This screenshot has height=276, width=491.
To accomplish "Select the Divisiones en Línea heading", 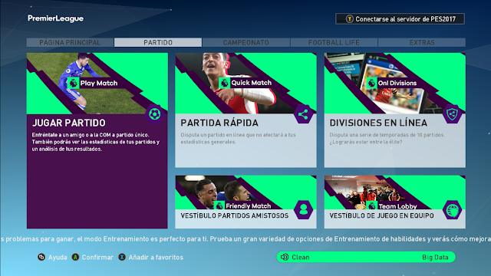I will [378, 123].
